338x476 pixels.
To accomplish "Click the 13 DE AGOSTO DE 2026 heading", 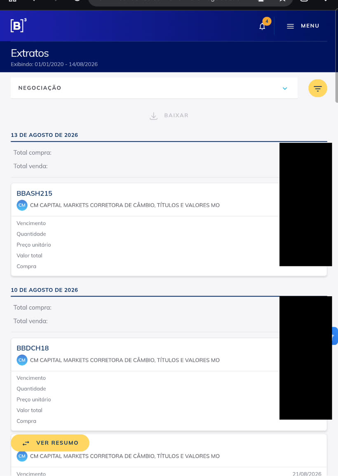I will pos(44,135).
